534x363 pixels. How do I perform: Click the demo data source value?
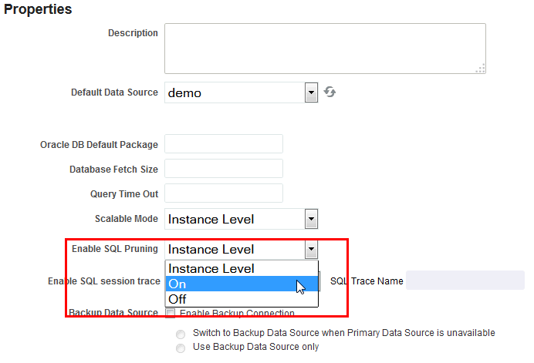184,93
